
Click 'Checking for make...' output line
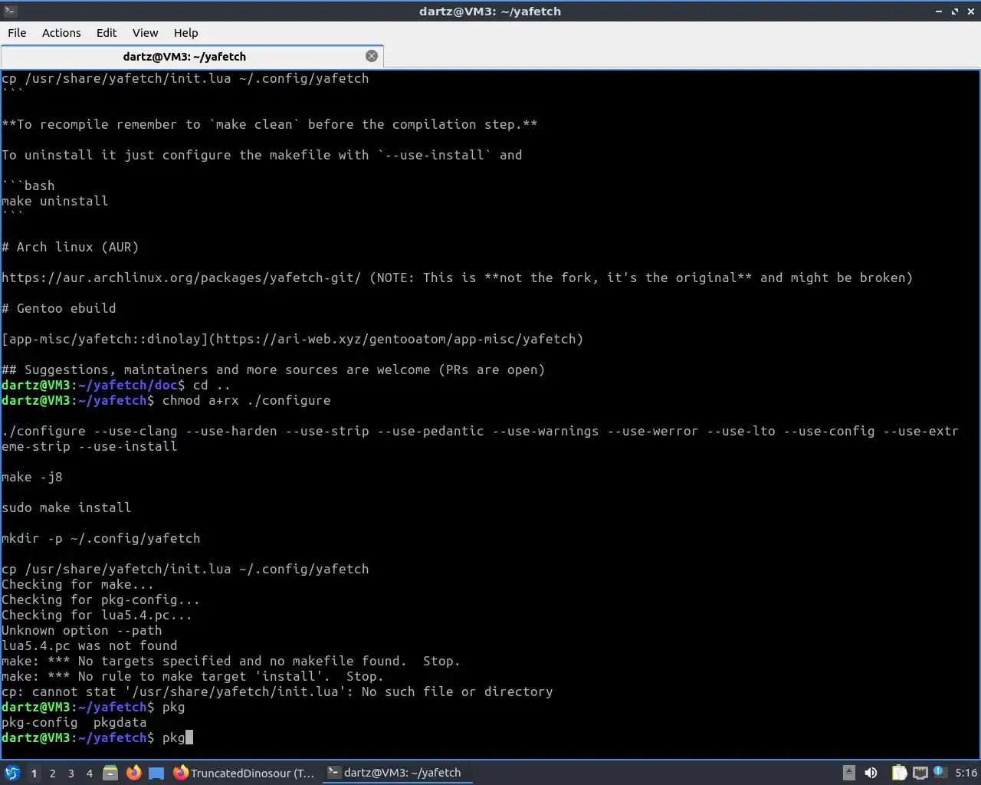click(77, 584)
